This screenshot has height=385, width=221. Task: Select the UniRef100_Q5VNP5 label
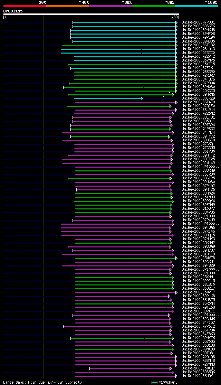click(199, 60)
